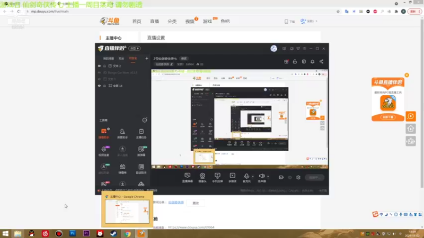Switch to the second scene tab
424x238 pixels.
pos(121,59)
